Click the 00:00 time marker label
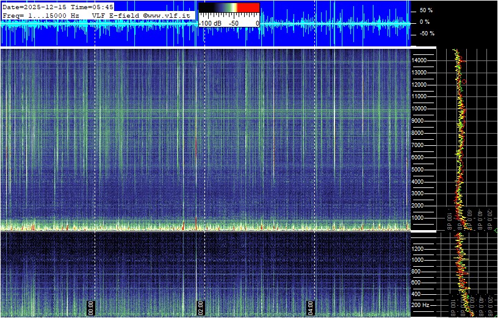 [x=92, y=308]
